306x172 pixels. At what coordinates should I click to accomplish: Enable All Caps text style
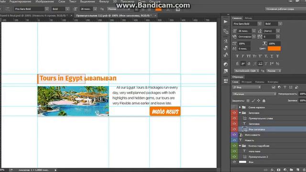[249, 56]
